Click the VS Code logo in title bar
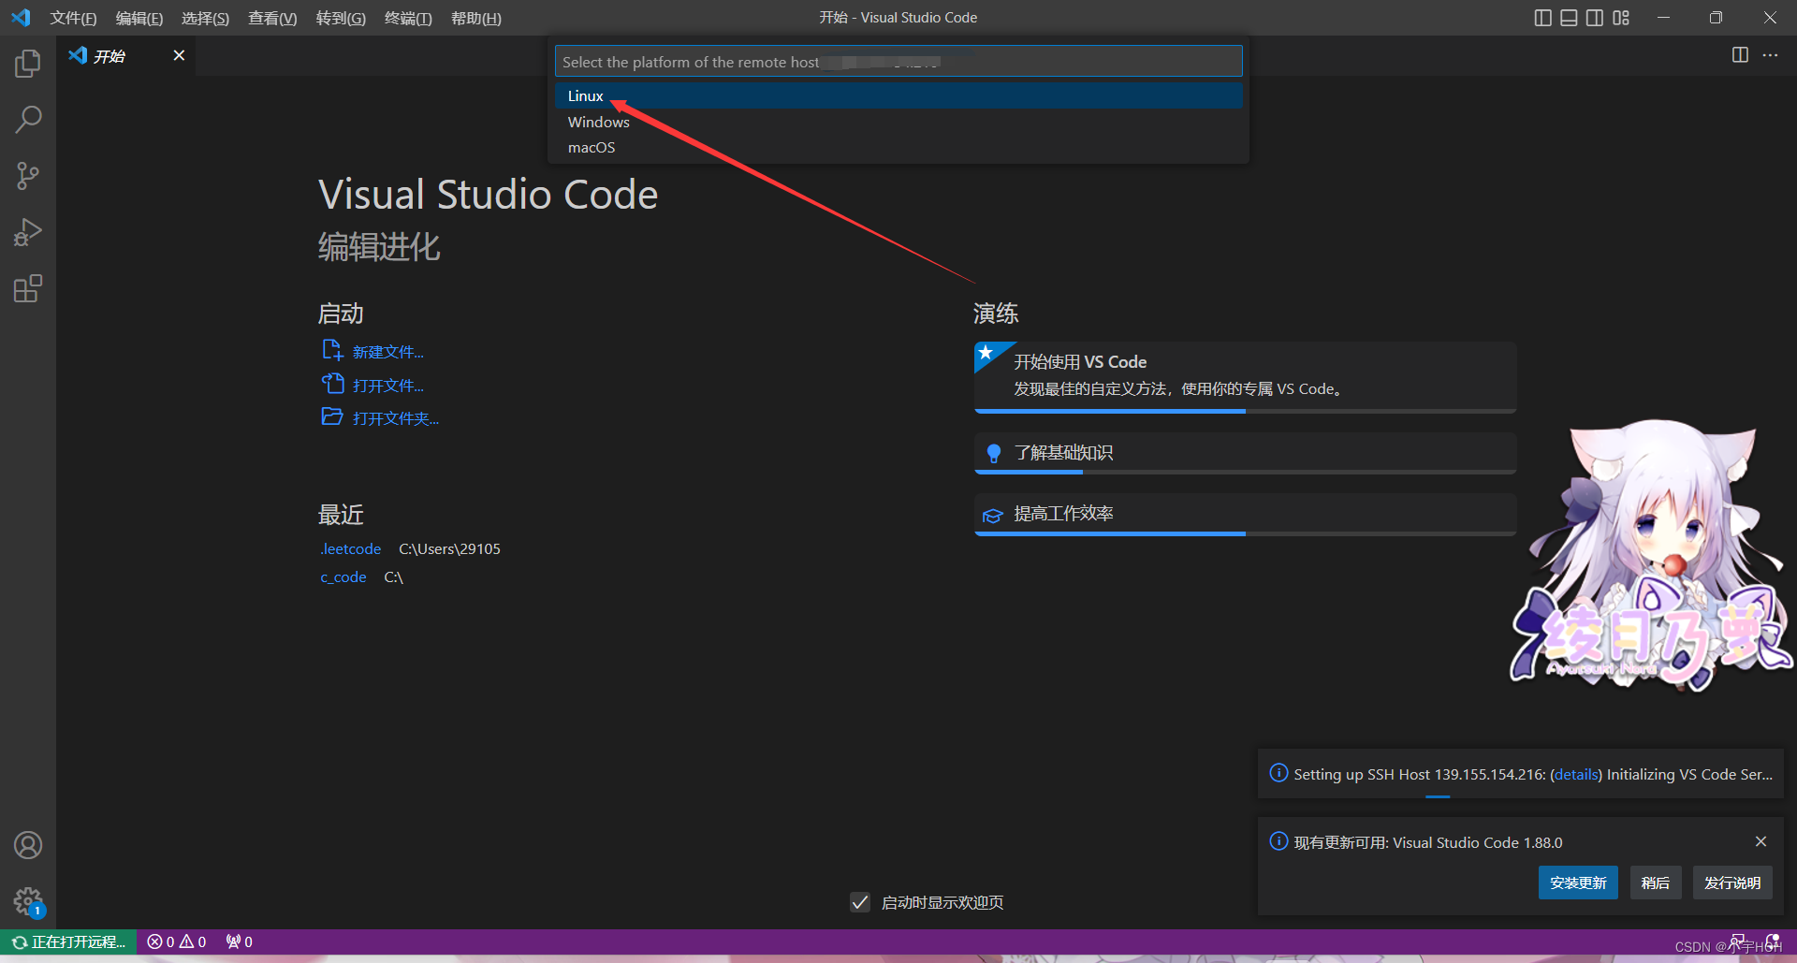 21,18
